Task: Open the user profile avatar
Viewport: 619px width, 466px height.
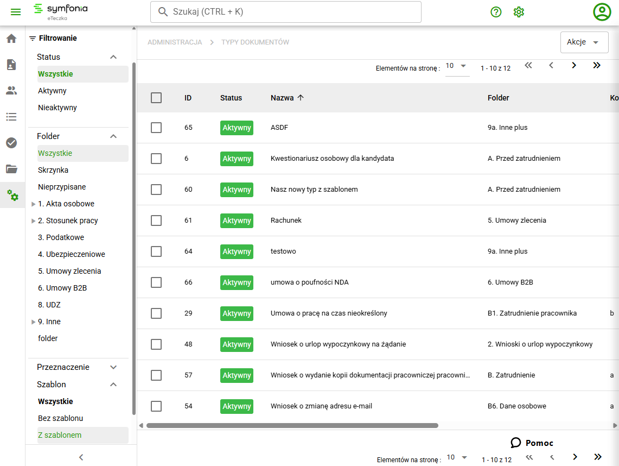Action: (x=602, y=12)
